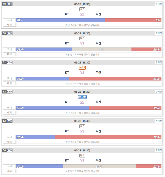Click the 두산 team name in match 51
This screenshot has height=177, width=165.
coord(98,73)
